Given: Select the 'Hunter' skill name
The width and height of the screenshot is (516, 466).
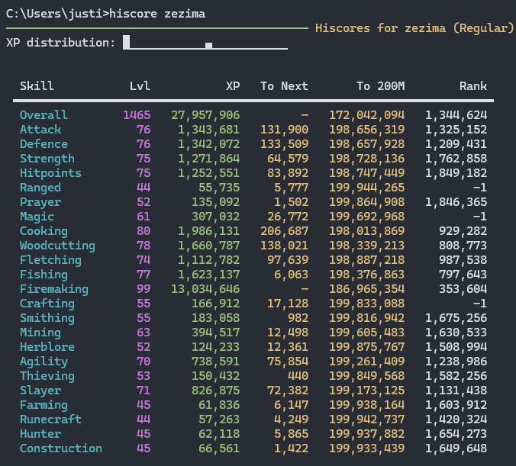Looking at the screenshot, I should 40,434.
